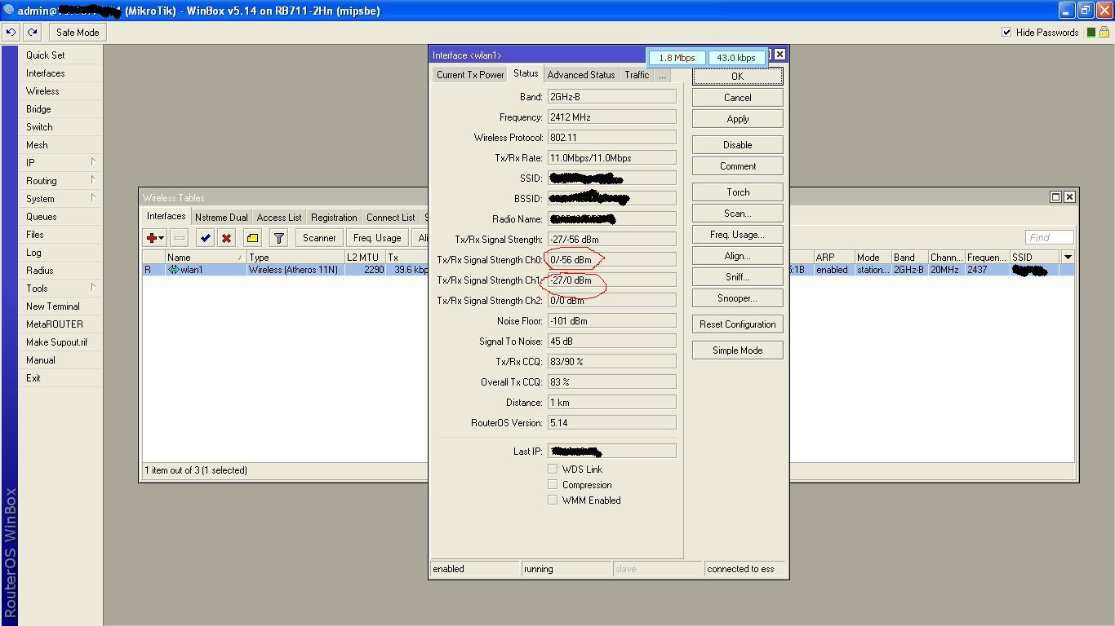1115x626 pixels.
Task: Open the Log menu item
Action: 33,252
